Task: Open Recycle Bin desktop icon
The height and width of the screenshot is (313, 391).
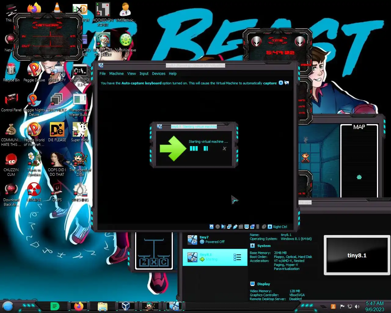Action: (11, 73)
